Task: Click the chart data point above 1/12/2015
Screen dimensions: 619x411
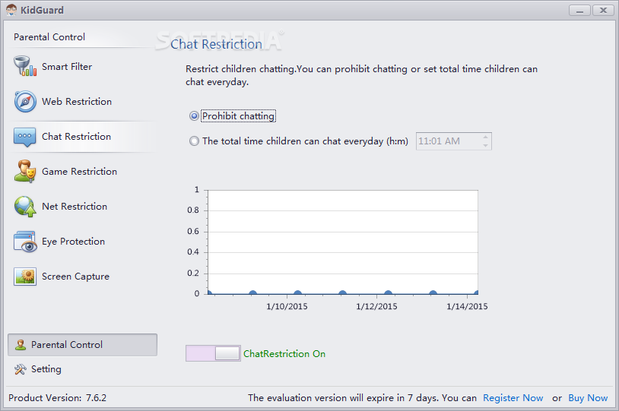Action: click(x=388, y=293)
